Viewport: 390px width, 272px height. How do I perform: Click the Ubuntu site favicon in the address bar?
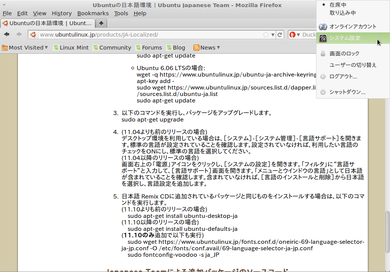point(33,35)
